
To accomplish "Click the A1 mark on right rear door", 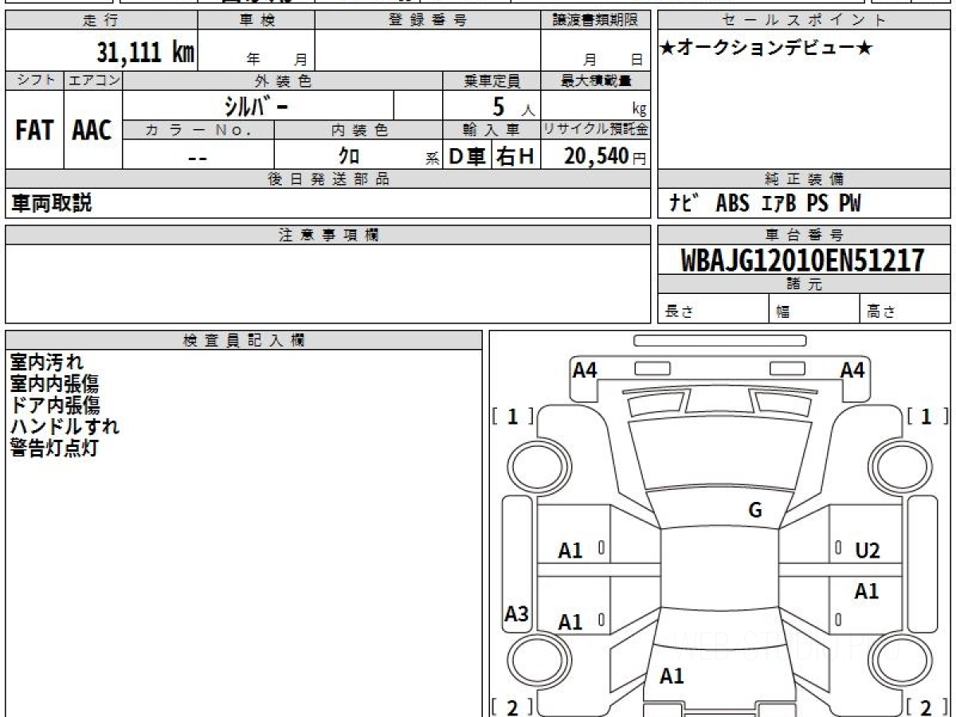I will click(x=867, y=591).
